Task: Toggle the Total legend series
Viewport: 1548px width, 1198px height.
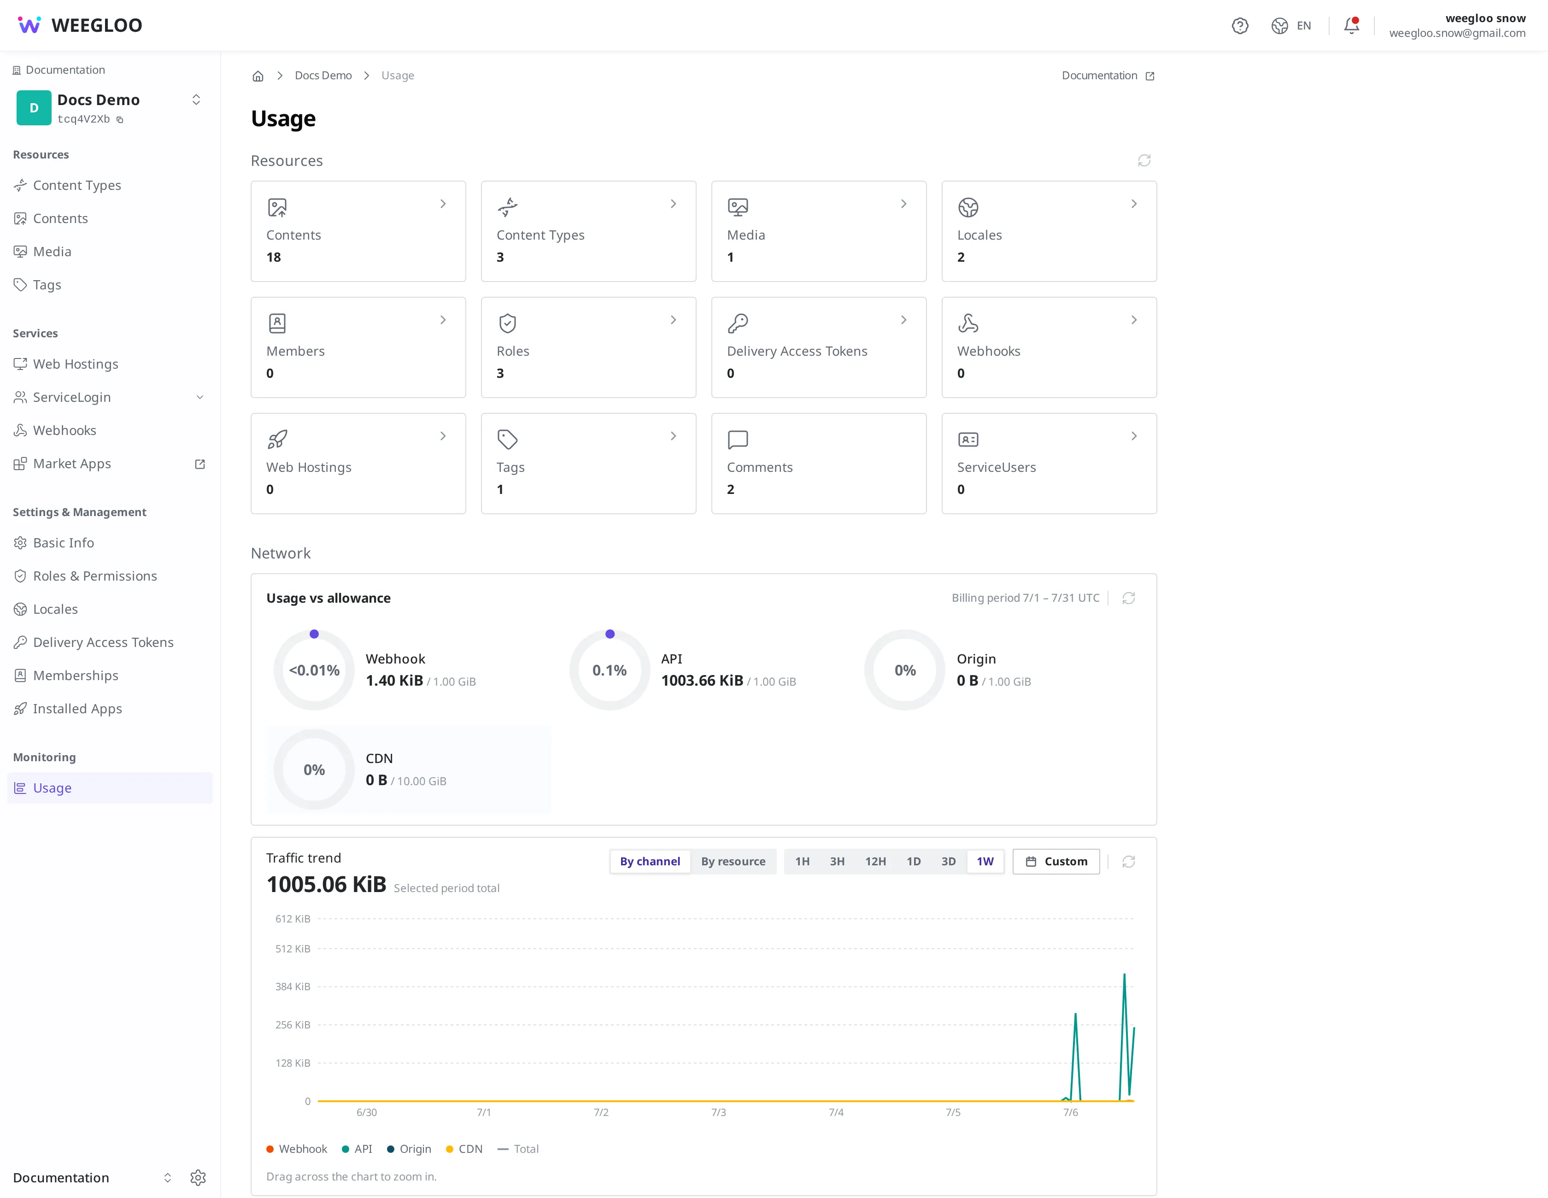Action: (x=518, y=1149)
